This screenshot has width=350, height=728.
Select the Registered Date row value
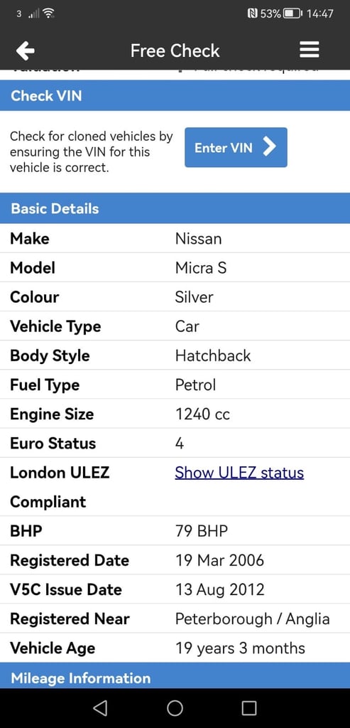(219, 560)
